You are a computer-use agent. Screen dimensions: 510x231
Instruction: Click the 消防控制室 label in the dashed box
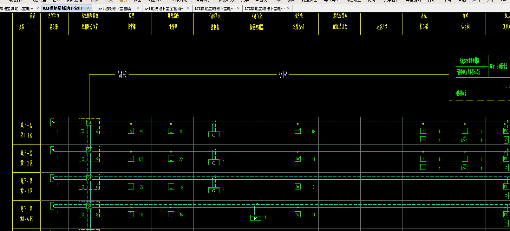tap(461, 93)
